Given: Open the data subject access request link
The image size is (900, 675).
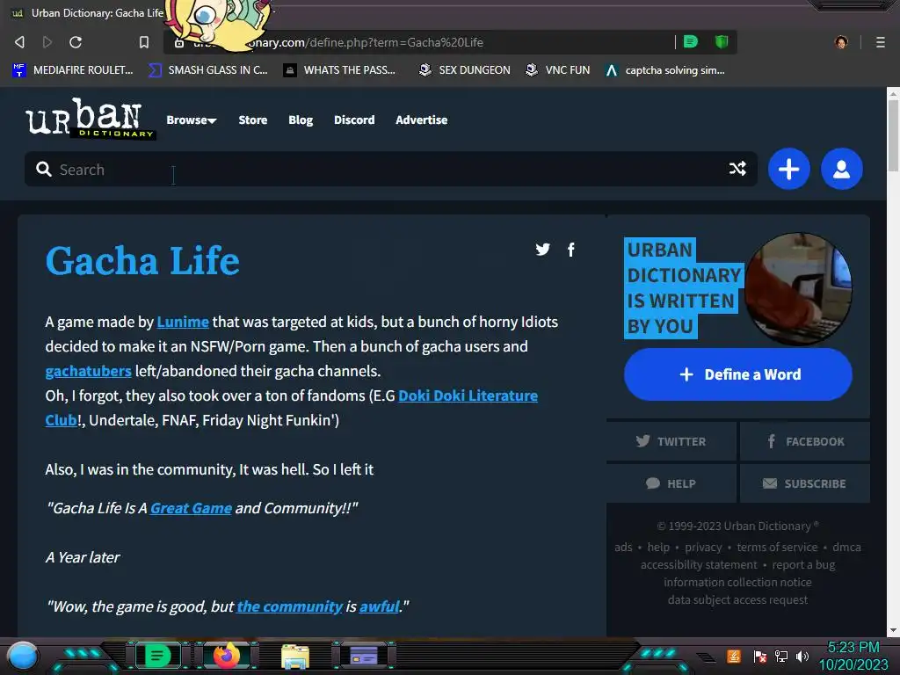Looking at the screenshot, I should [737, 599].
